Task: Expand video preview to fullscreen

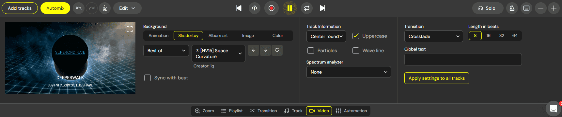Action: tap(130, 29)
